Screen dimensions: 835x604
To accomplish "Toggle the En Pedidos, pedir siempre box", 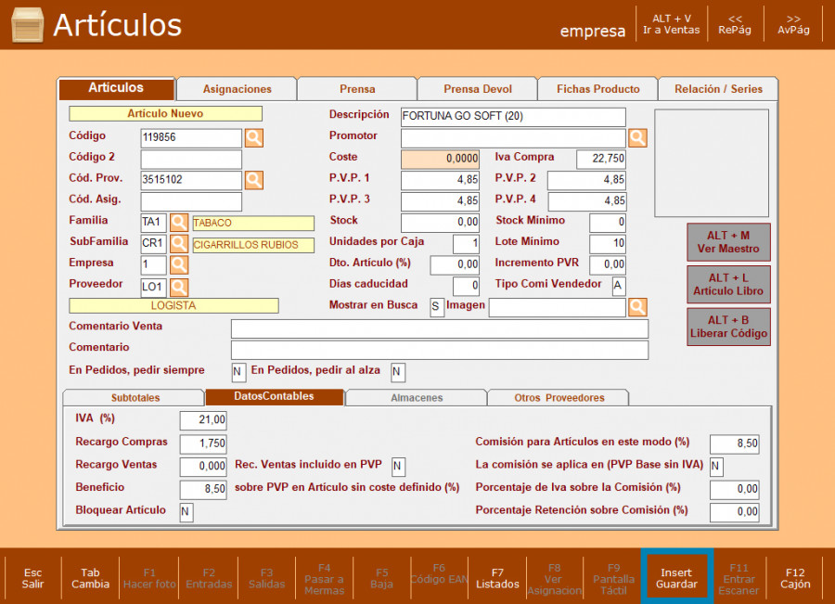I will (x=238, y=372).
